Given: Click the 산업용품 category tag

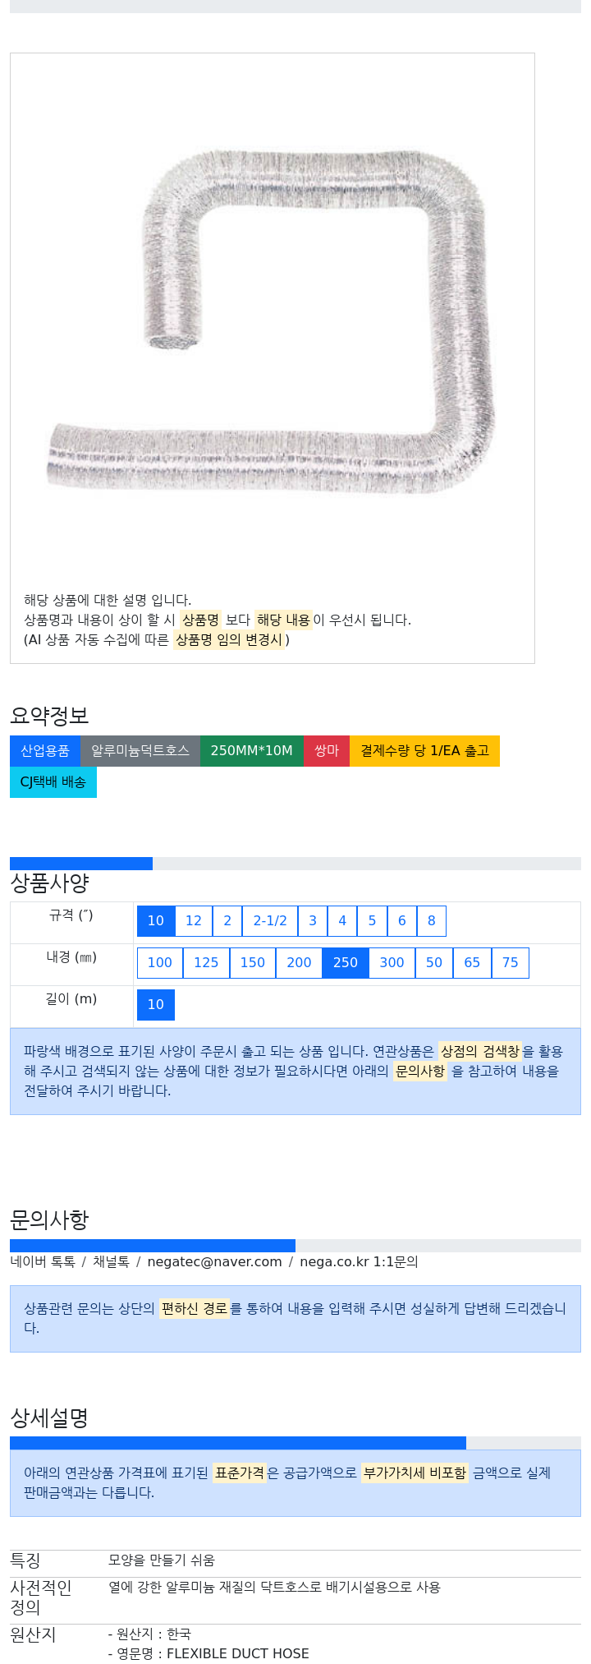Looking at the screenshot, I should (x=45, y=751).
